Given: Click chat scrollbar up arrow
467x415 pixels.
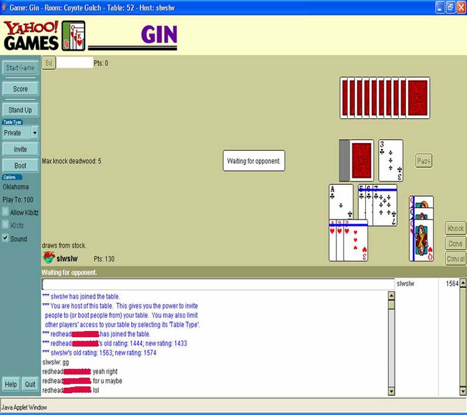Looking at the screenshot, I should 392,296.
